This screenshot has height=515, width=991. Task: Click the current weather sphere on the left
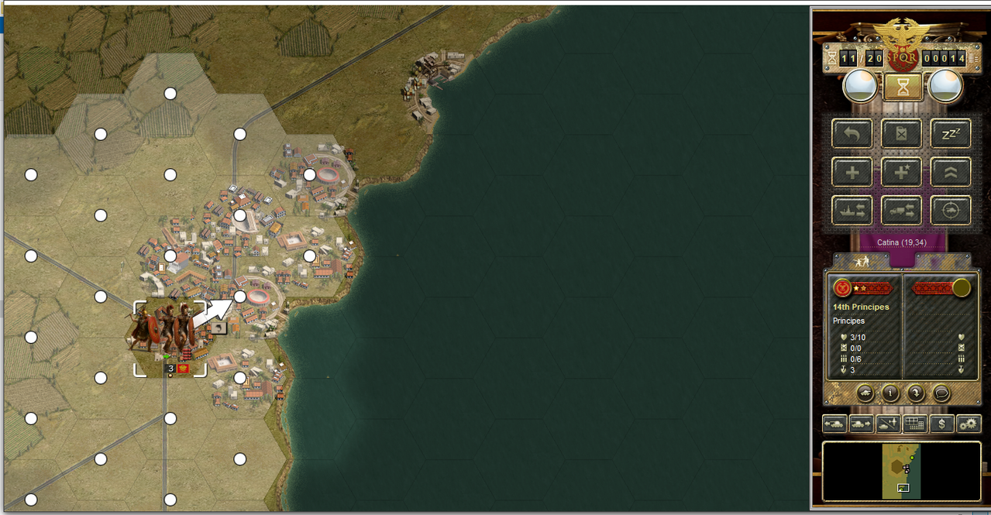click(860, 86)
